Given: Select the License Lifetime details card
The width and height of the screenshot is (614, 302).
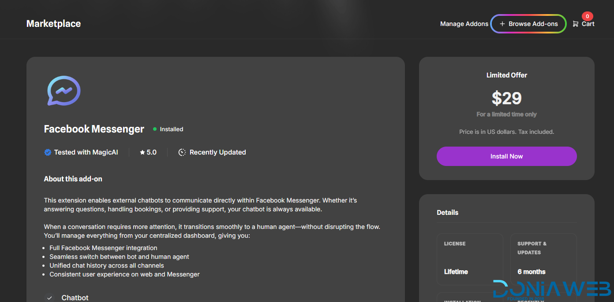Looking at the screenshot, I should pos(470,259).
